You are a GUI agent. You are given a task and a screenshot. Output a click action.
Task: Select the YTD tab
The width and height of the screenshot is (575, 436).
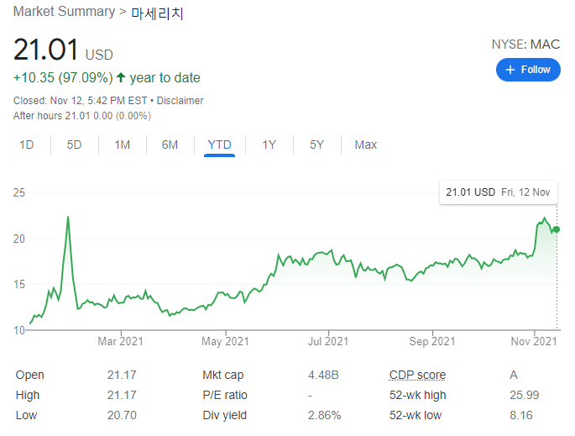[x=219, y=144]
